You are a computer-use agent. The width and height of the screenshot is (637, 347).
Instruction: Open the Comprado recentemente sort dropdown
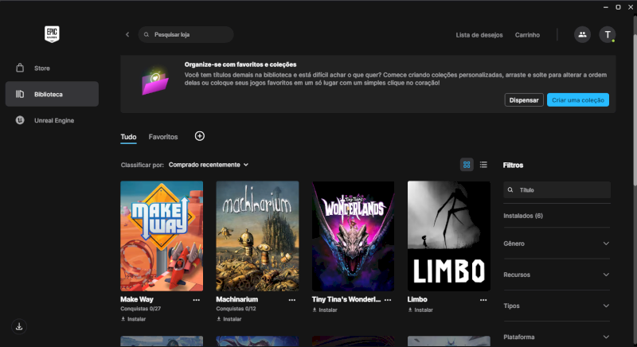click(x=209, y=165)
